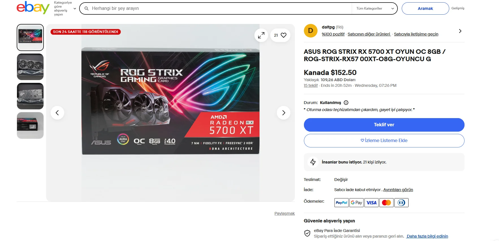The width and height of the screenshot is (499, 241).
Task: Expand seller details chevron arrow
Action: [460, 31]
